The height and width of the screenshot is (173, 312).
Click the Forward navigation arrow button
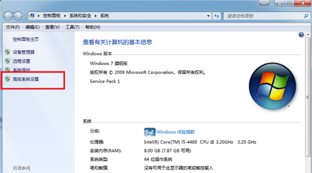point(18,16)
